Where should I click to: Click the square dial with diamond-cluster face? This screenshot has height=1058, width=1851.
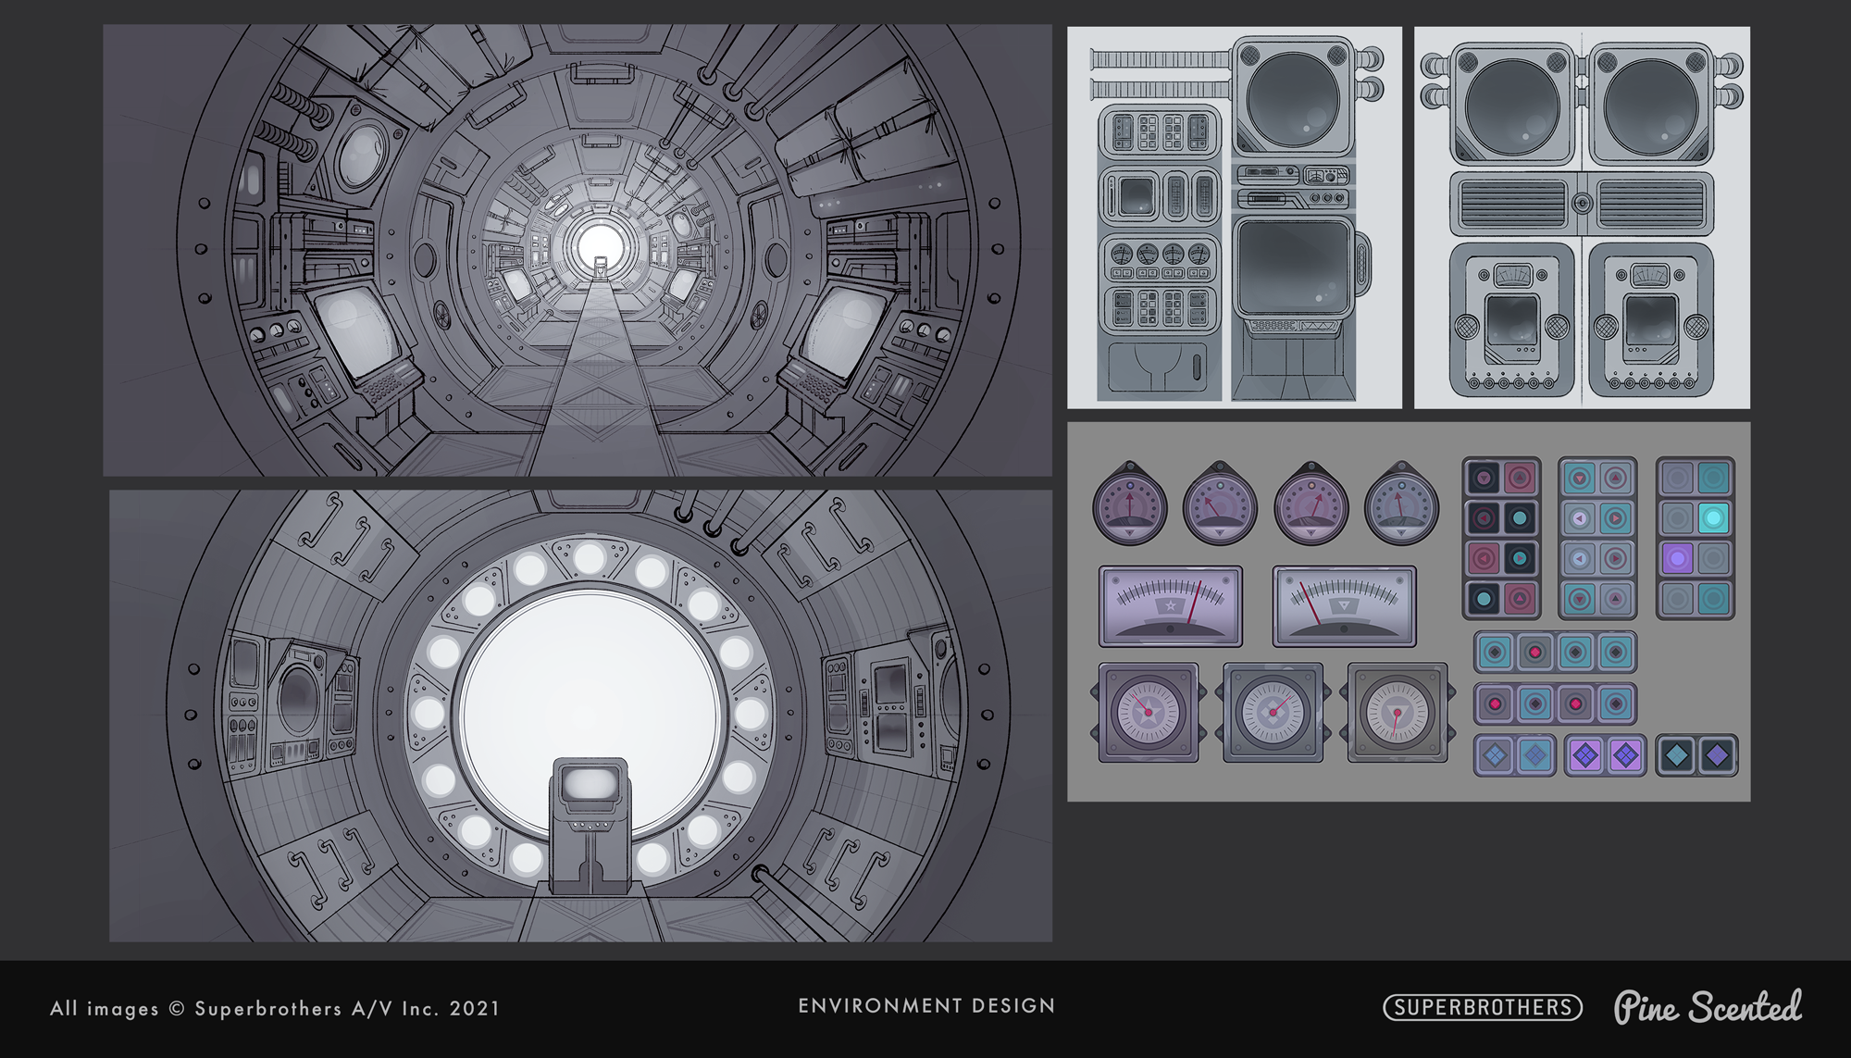(x=1273, y=712)
